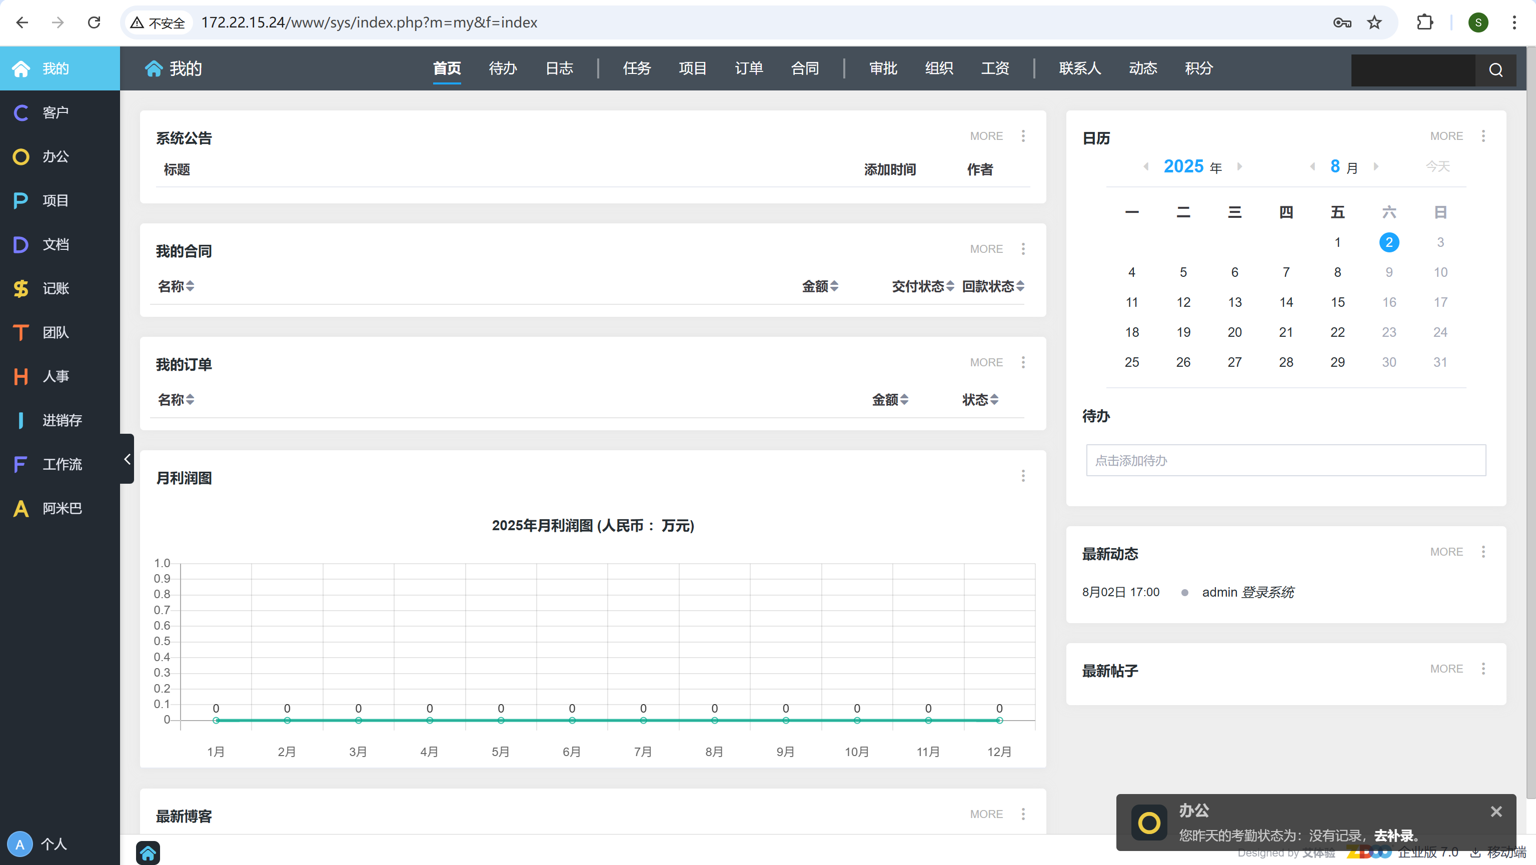Click the top search input box

1413,69
